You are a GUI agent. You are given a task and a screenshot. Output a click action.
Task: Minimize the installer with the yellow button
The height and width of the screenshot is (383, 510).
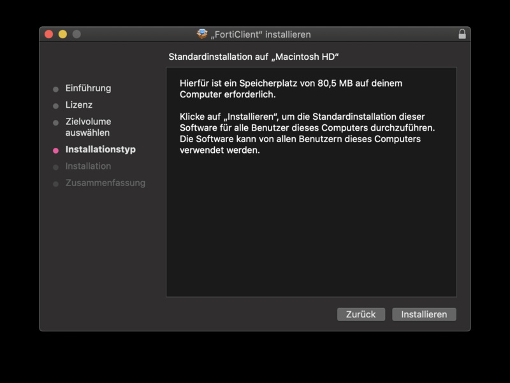coord(62,34)
